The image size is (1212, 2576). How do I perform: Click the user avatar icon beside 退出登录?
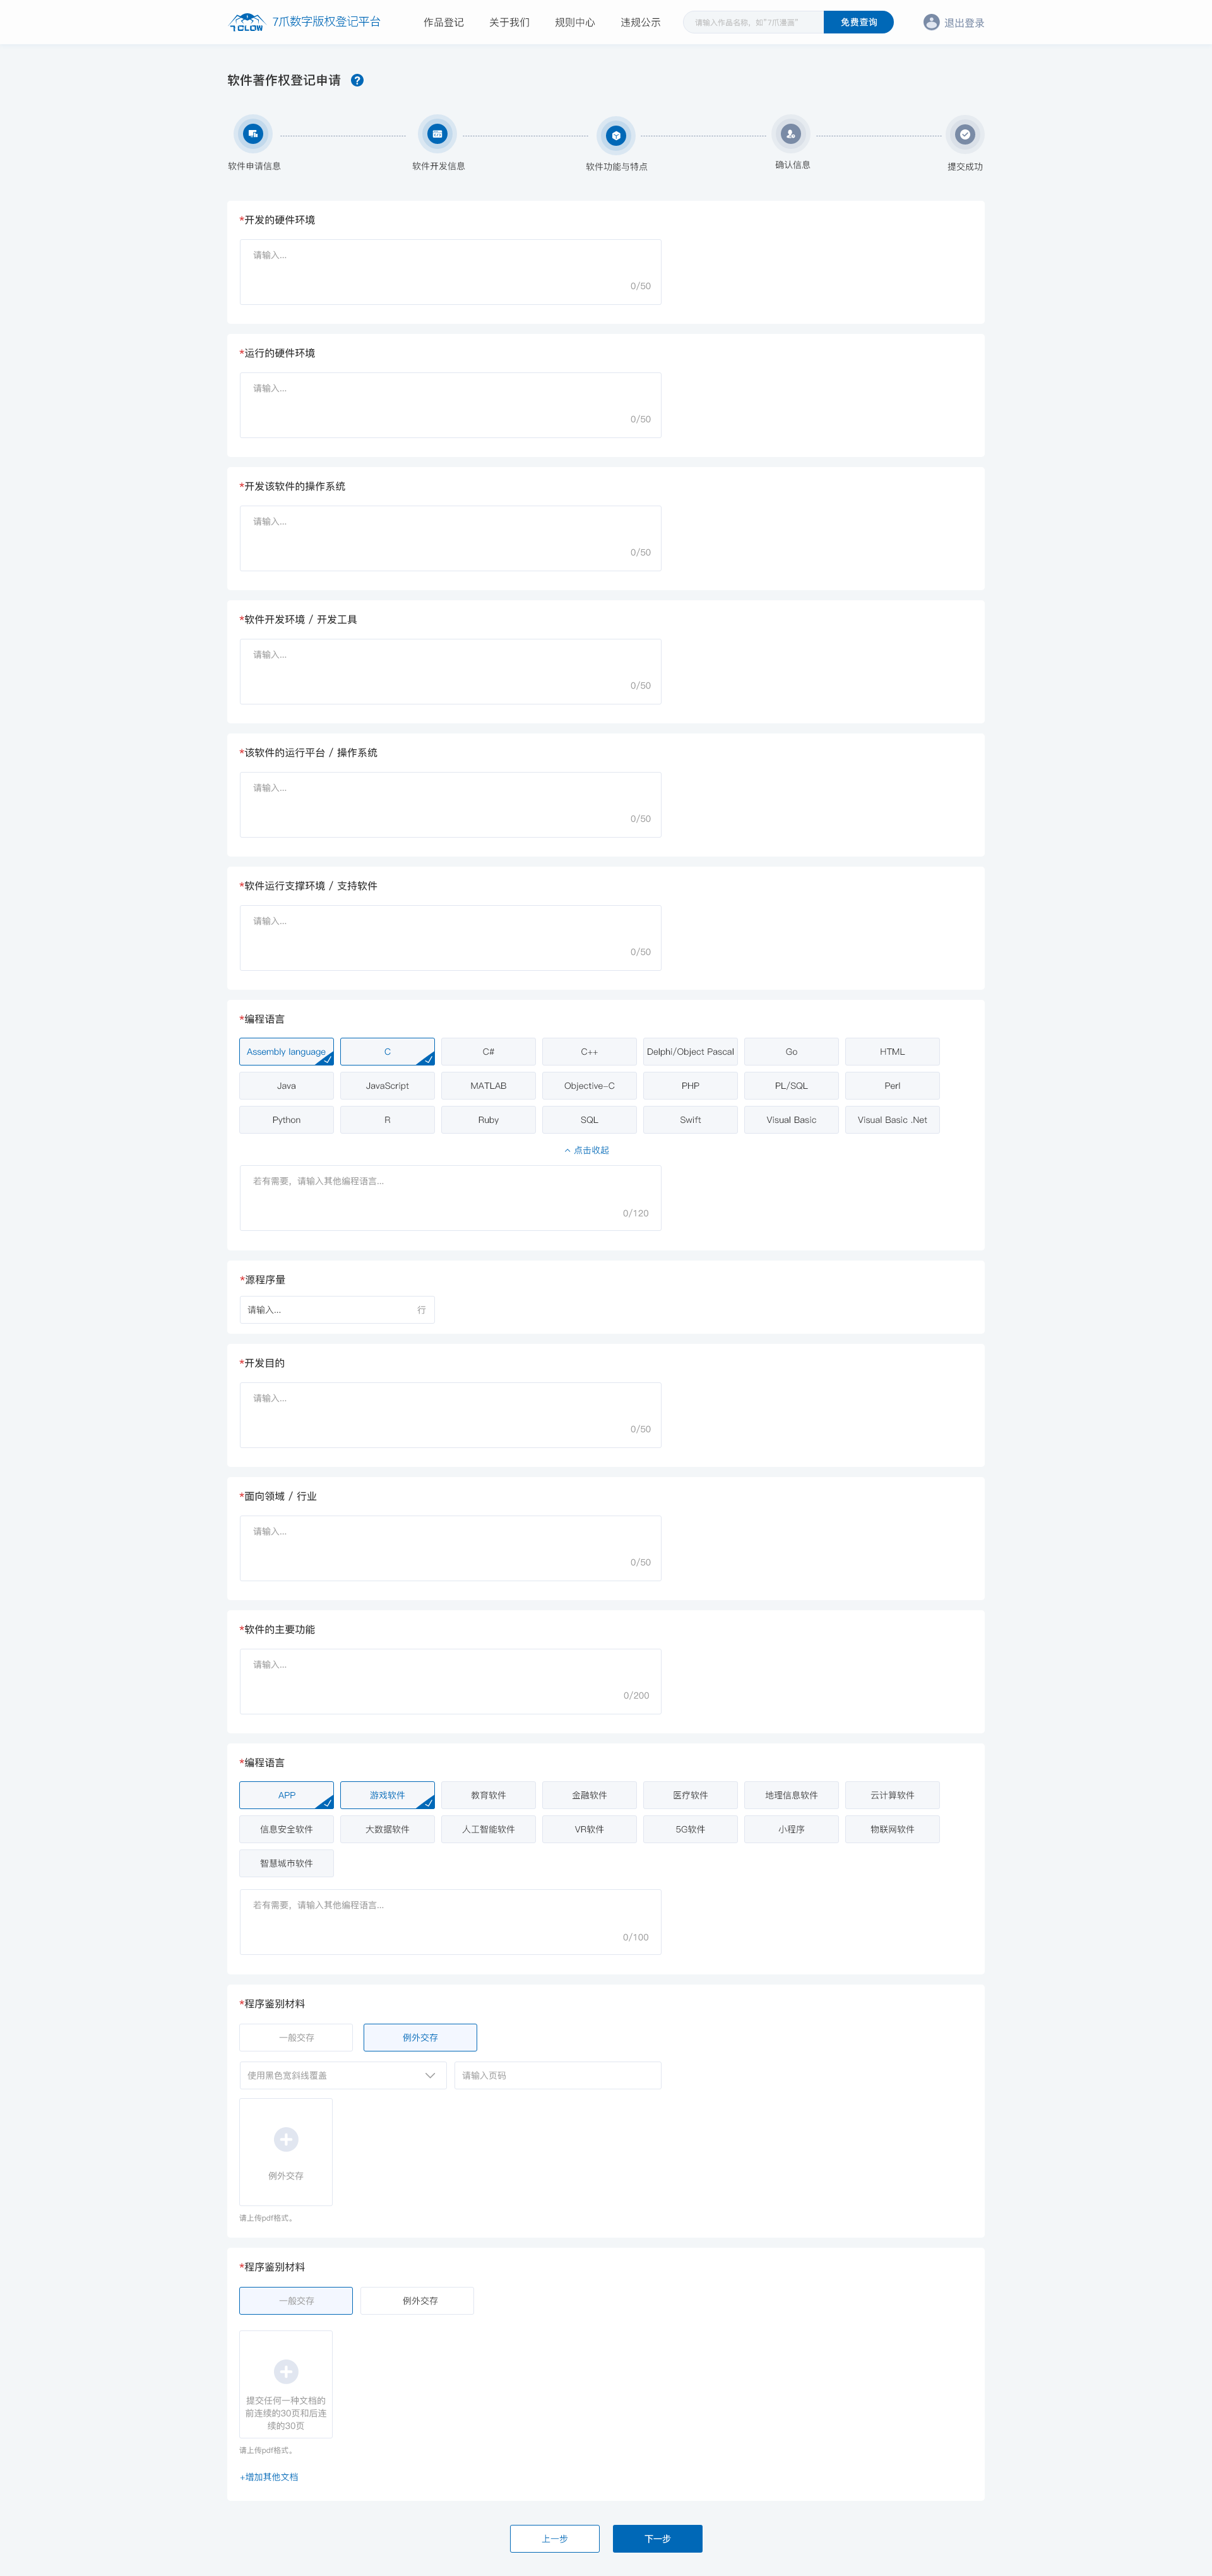(x=931, y=22)
